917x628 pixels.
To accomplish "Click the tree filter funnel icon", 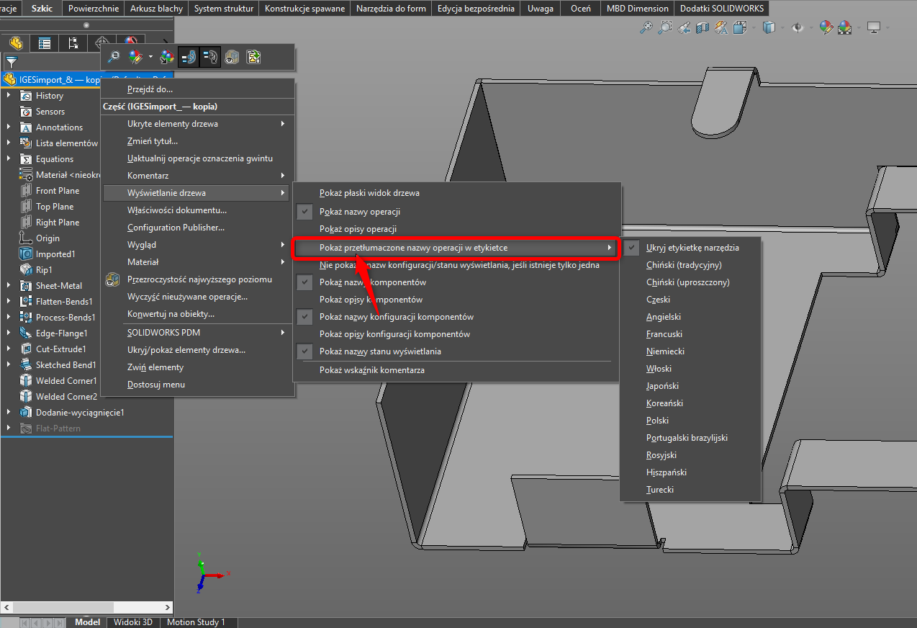I will tap(12, 62).
